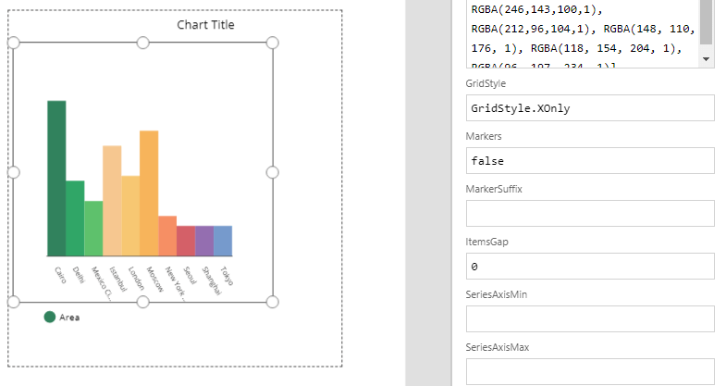This screenshot has height=386, width=726.
Task: Click the top-center resize handle of chart
Action: tap(143, 43)
